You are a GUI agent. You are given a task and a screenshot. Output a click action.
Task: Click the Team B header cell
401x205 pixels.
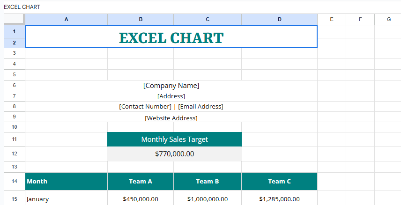(207, 182)
